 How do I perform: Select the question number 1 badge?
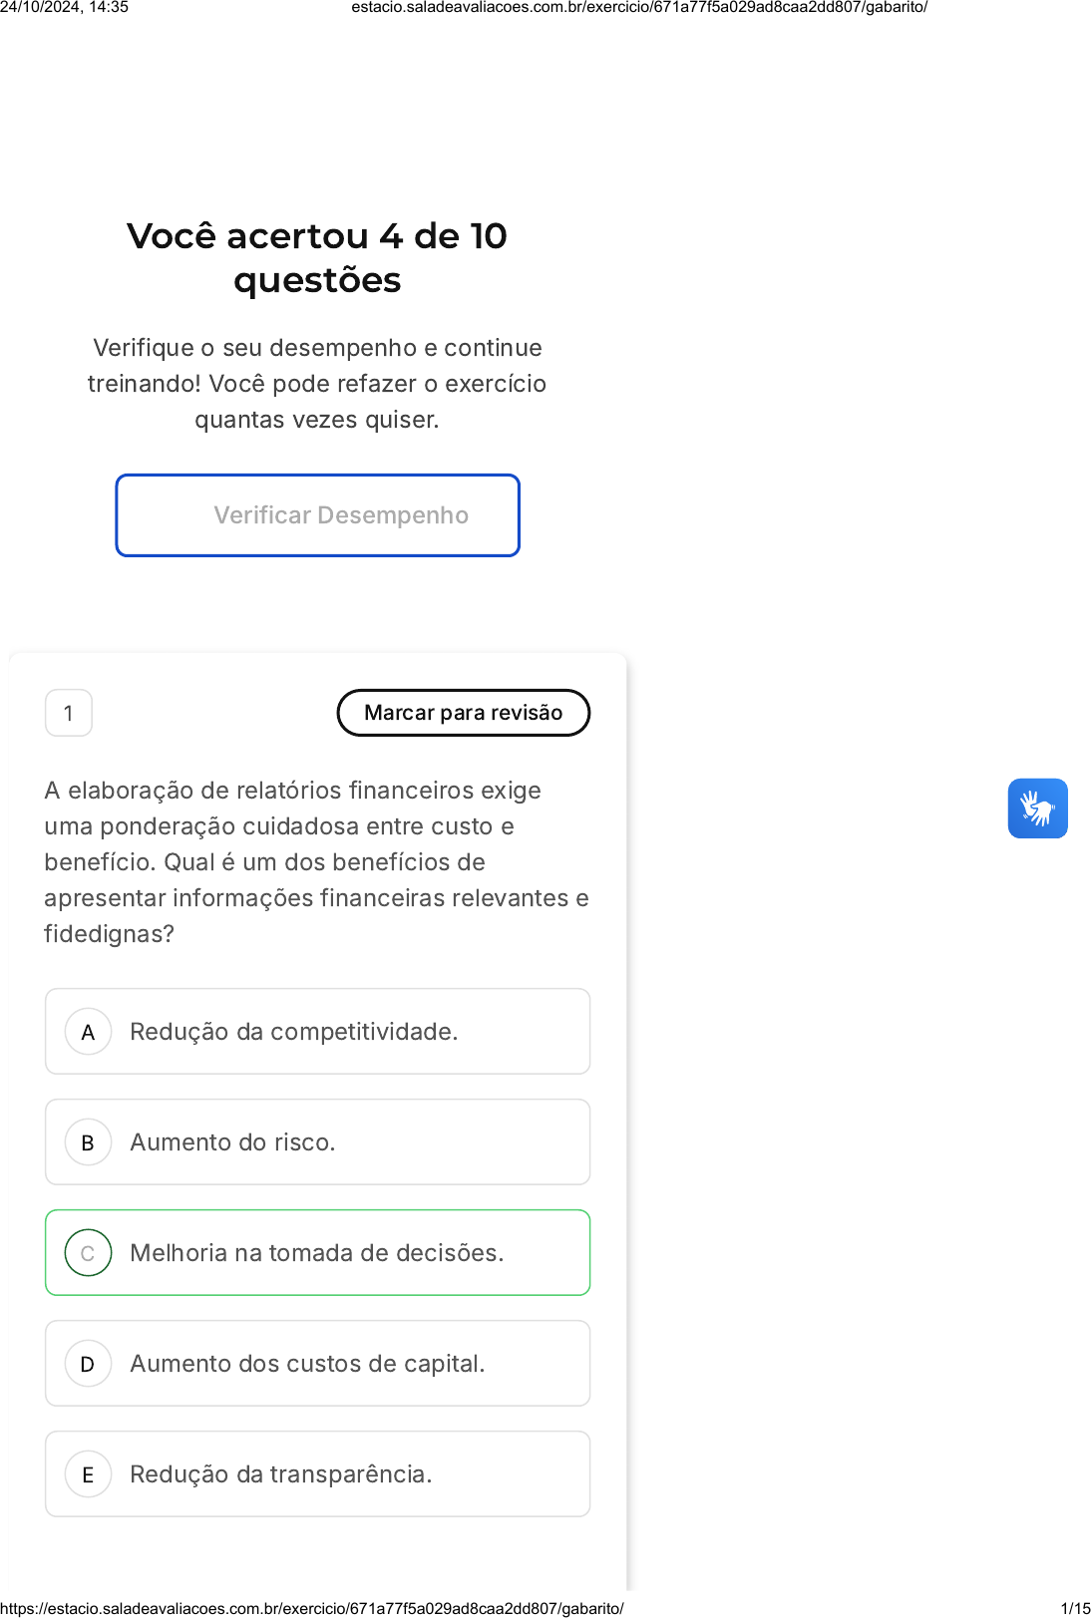pos(69,713)
